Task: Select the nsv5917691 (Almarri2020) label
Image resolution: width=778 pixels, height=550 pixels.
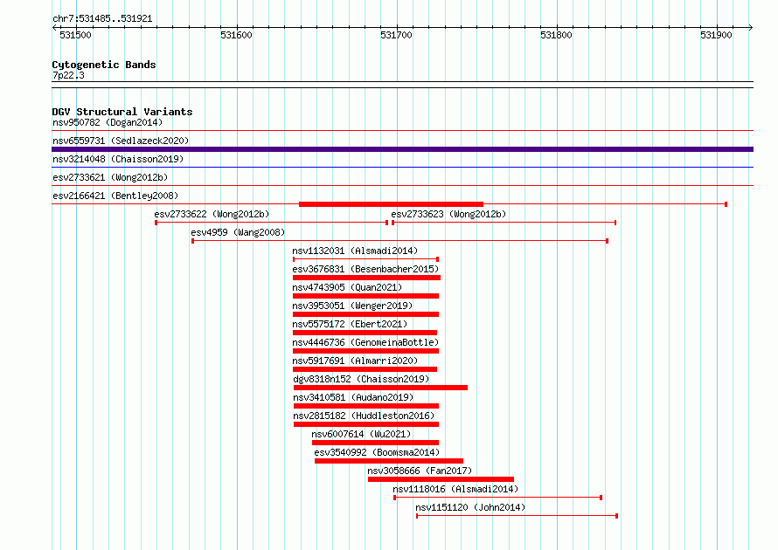Action: tap(355, 361)
